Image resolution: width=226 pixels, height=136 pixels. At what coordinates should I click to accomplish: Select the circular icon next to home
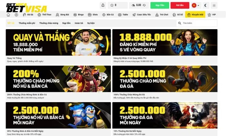(16, 15)
